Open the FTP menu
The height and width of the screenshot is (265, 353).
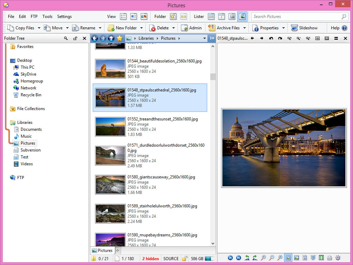pos(34,17)
